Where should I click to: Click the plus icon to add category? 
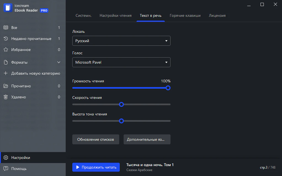pyautogui.click(x=6, y=74)
